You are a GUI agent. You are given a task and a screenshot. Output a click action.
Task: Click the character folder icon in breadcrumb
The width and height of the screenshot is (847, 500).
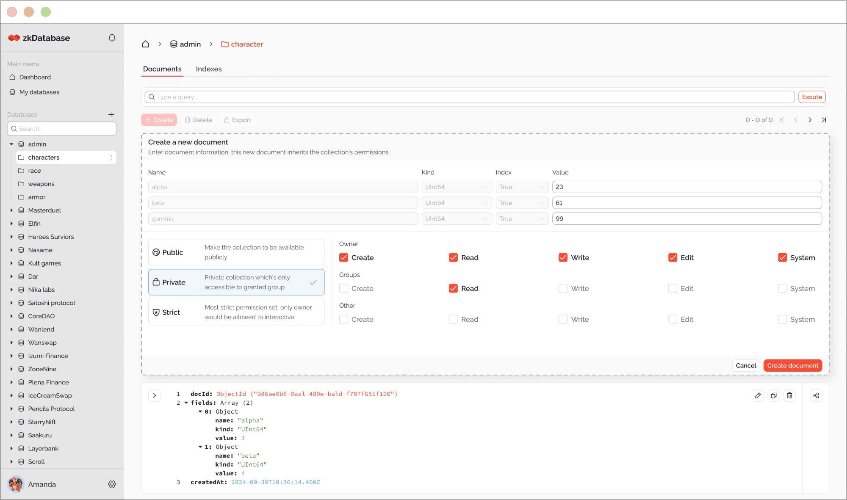(225, 44)
